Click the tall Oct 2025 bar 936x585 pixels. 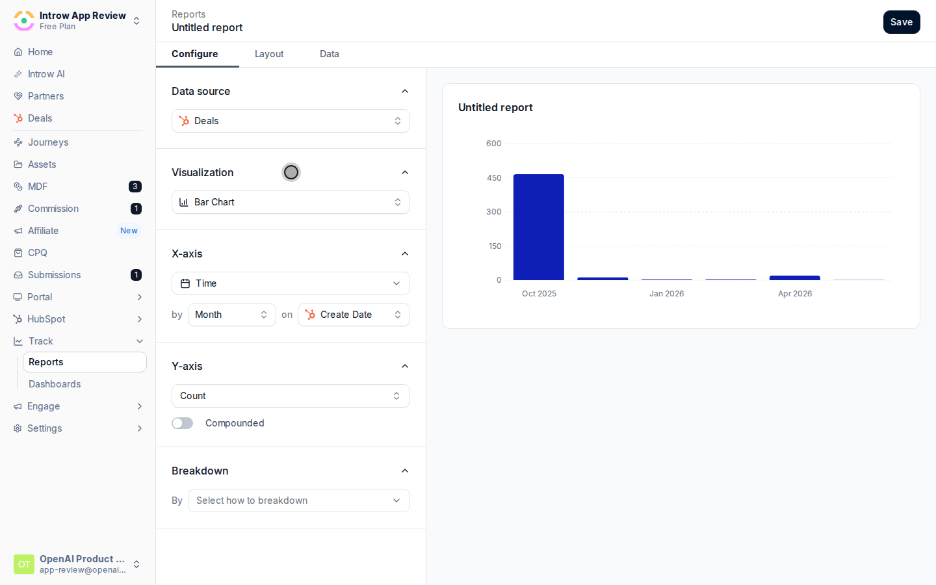(539, 227)
